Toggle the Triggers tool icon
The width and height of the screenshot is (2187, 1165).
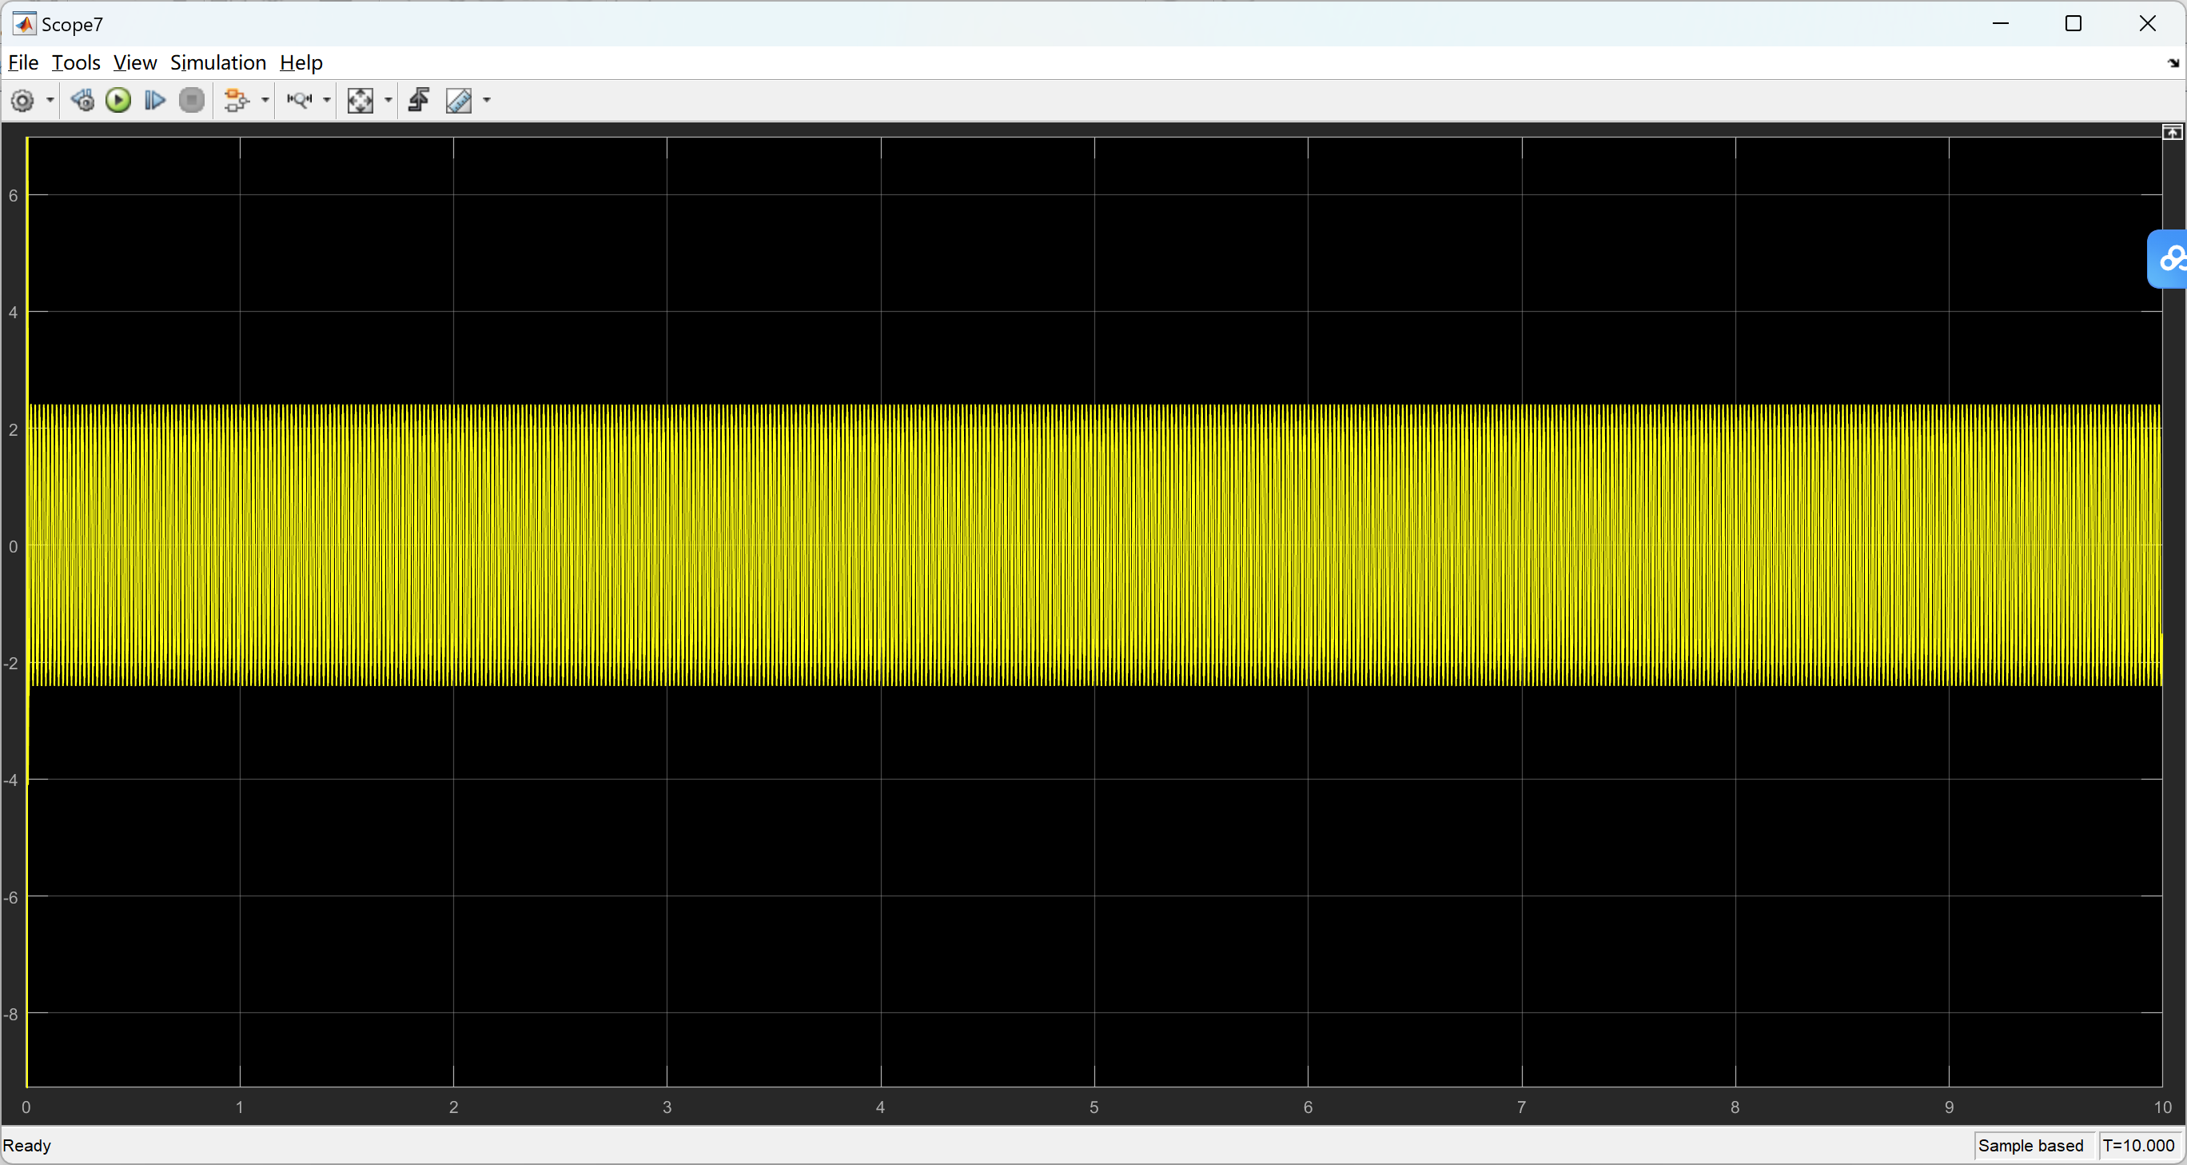(x=419, y=101)
